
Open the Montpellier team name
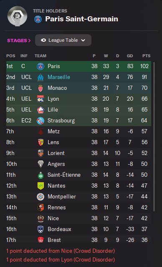[62, 197]
